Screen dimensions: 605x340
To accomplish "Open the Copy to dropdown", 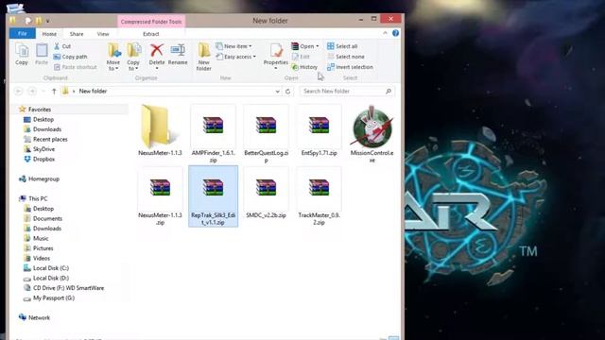I will click(x=133, y=57).
